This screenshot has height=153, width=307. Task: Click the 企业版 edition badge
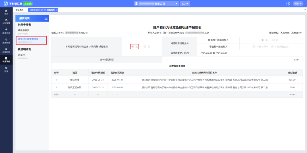[x=28, y=3]
